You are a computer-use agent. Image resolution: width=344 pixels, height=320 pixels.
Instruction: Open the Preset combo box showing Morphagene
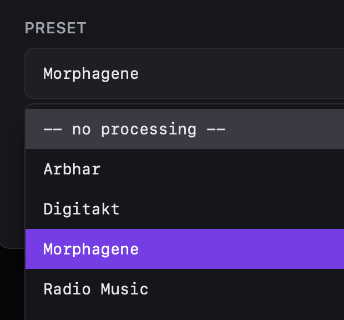pos(183,73)
